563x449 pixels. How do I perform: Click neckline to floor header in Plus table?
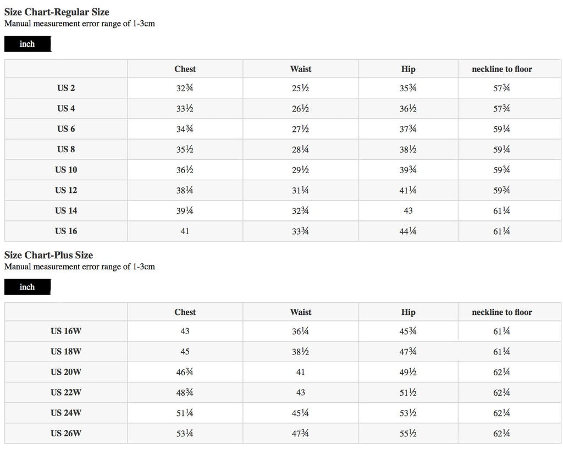tap(502, 312)
